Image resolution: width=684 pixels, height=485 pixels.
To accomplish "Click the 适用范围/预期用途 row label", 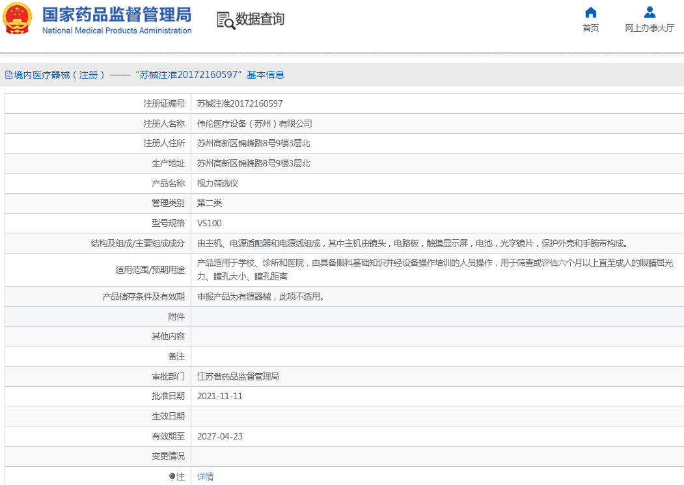I will point(150,270).
